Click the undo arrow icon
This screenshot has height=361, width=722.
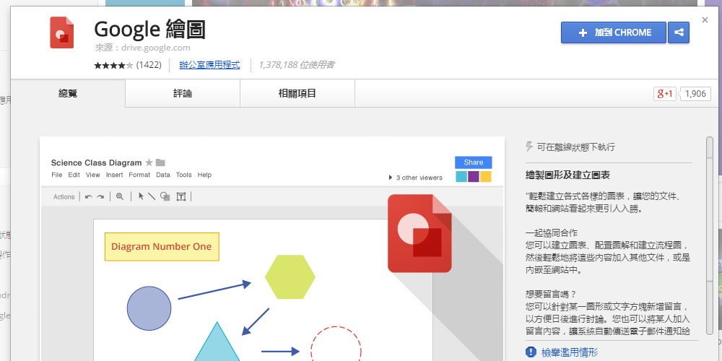tap(88, 196)
